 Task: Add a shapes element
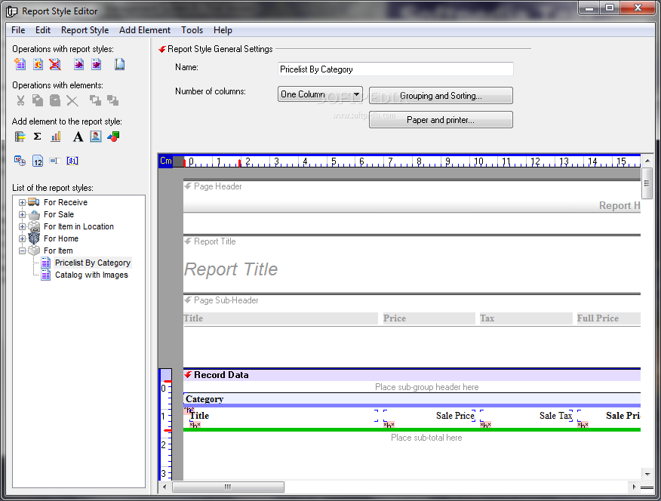click(x=113, y=137)
